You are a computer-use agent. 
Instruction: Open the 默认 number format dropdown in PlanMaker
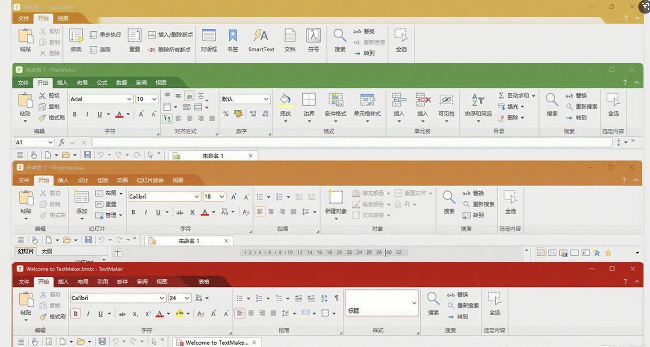[266, 99]
